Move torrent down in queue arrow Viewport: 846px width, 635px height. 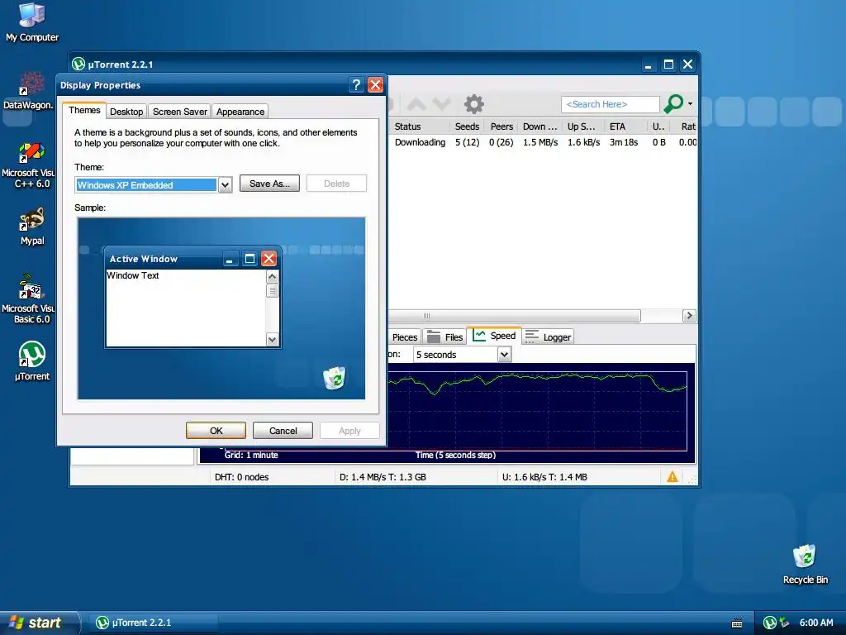click(441, 103)
